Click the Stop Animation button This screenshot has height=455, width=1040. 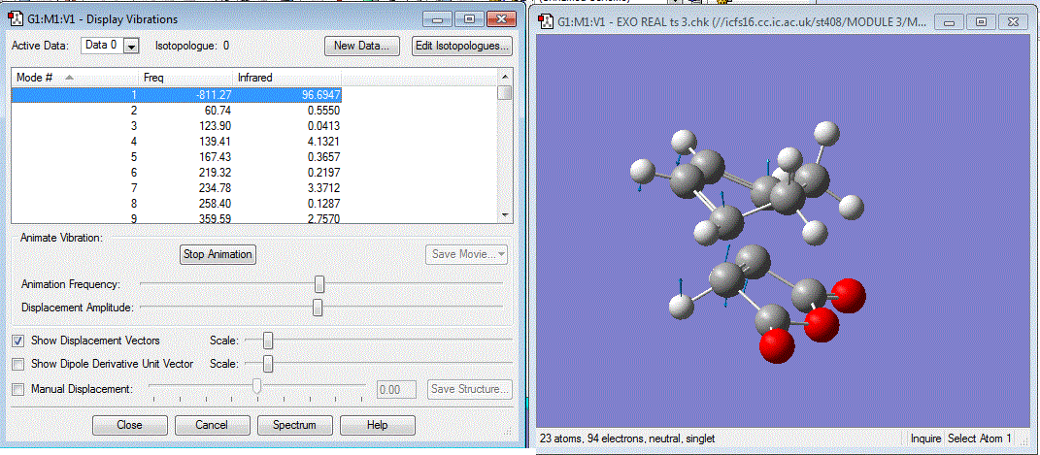click(218, 254)
